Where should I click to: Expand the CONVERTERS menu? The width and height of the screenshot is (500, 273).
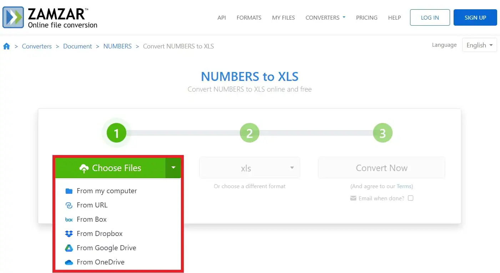325,17
